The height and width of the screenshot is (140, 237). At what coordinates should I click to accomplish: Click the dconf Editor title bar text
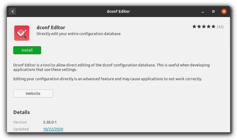(118, 12)
